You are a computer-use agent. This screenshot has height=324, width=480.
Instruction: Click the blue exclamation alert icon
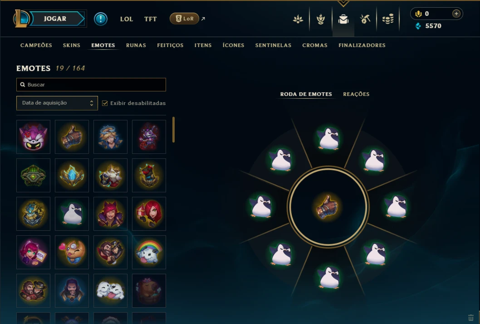point(100,19)
